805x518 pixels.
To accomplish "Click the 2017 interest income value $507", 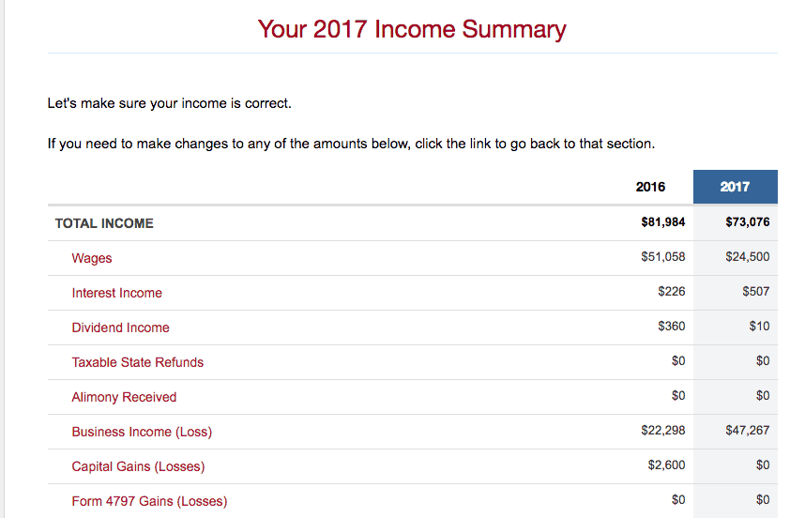I will [755, 293].
